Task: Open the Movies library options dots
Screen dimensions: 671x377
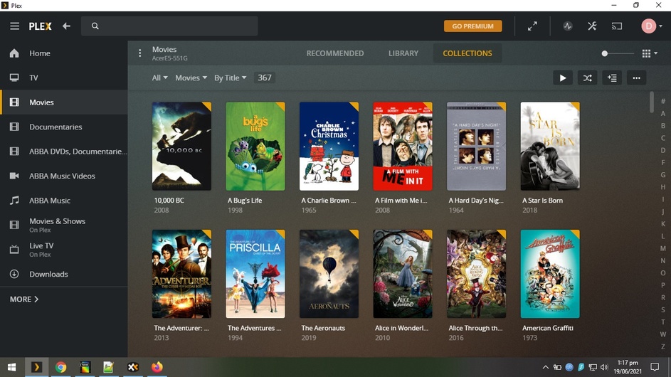Action: click(x=139, y=53)
